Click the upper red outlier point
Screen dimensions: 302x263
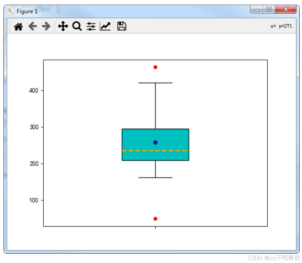[155, 67]
